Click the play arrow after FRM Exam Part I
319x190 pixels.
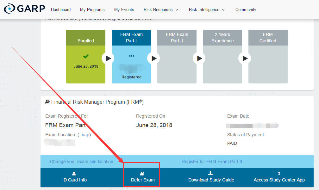coord(153,58)
